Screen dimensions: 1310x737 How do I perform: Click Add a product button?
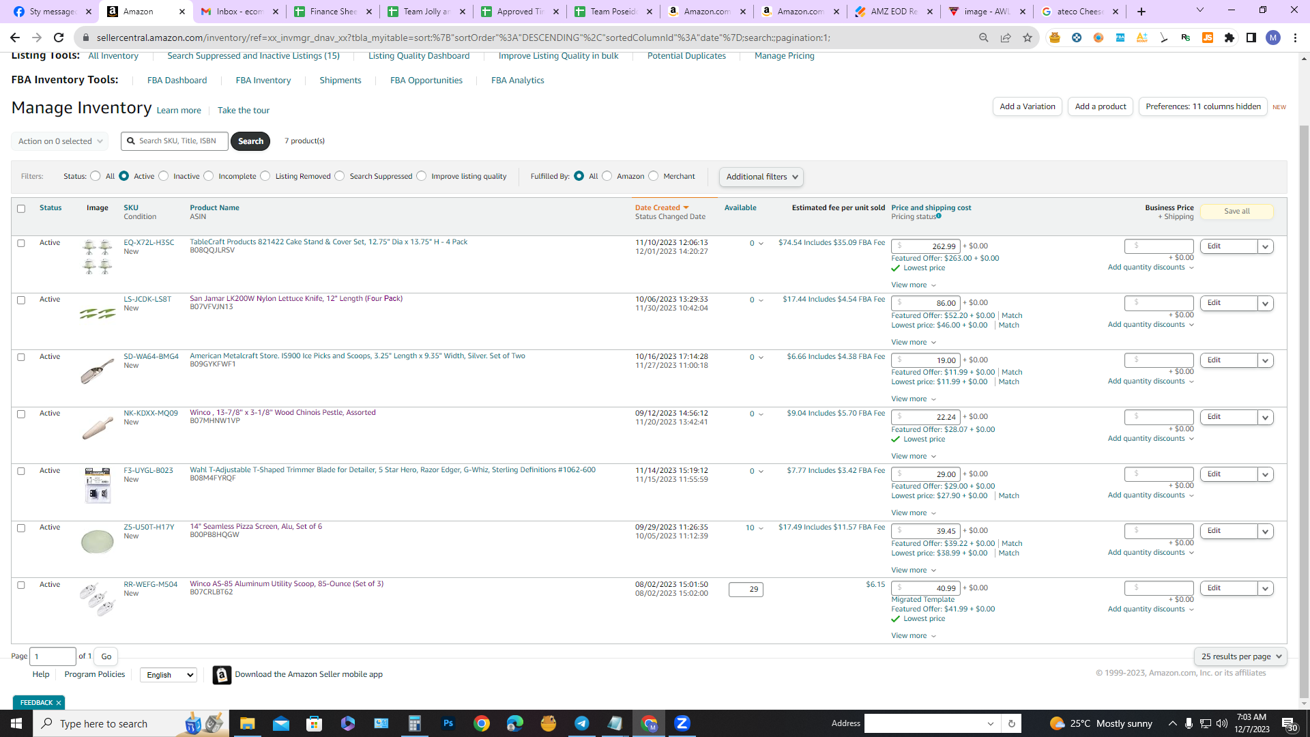(1101, 106)
